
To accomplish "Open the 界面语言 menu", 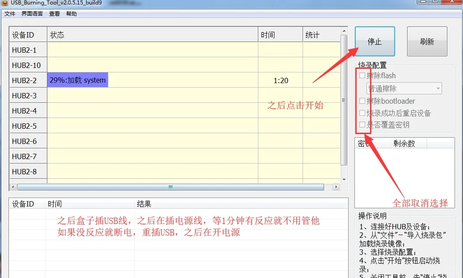I will click(x=32, y=14).
